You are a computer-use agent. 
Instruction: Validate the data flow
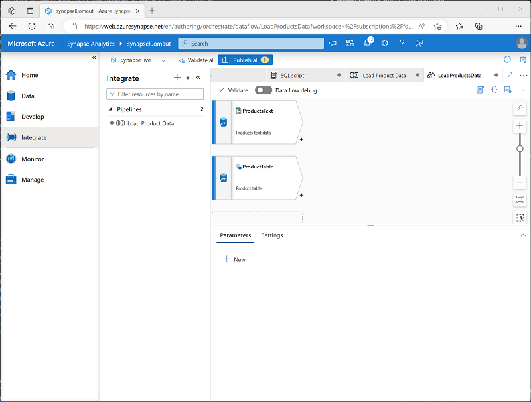pos(234,90)
